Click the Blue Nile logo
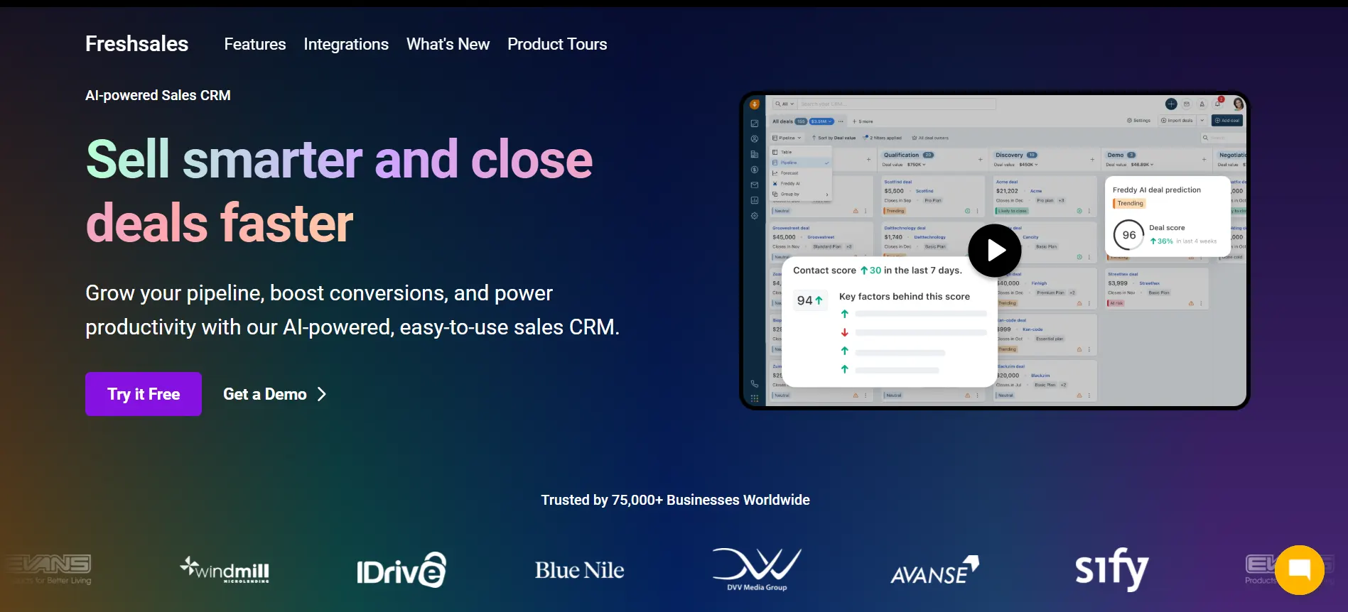 (579, 570)
